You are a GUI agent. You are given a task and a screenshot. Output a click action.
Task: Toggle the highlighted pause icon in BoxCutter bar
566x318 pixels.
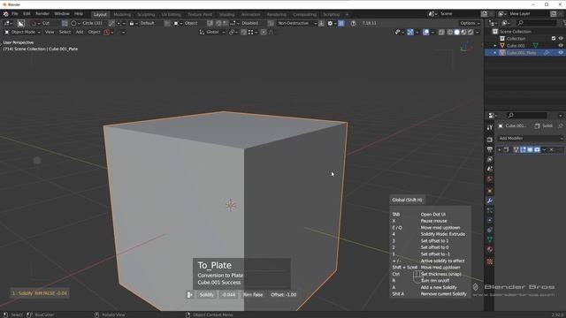tap(341, 23)
